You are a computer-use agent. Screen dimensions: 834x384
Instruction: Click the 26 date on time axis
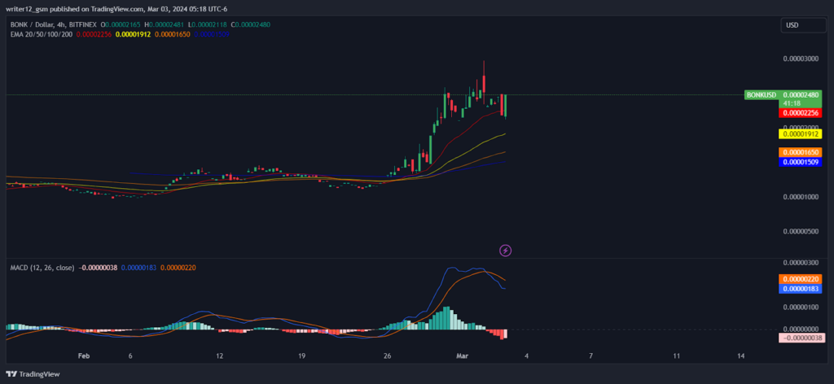coord(387,356)
